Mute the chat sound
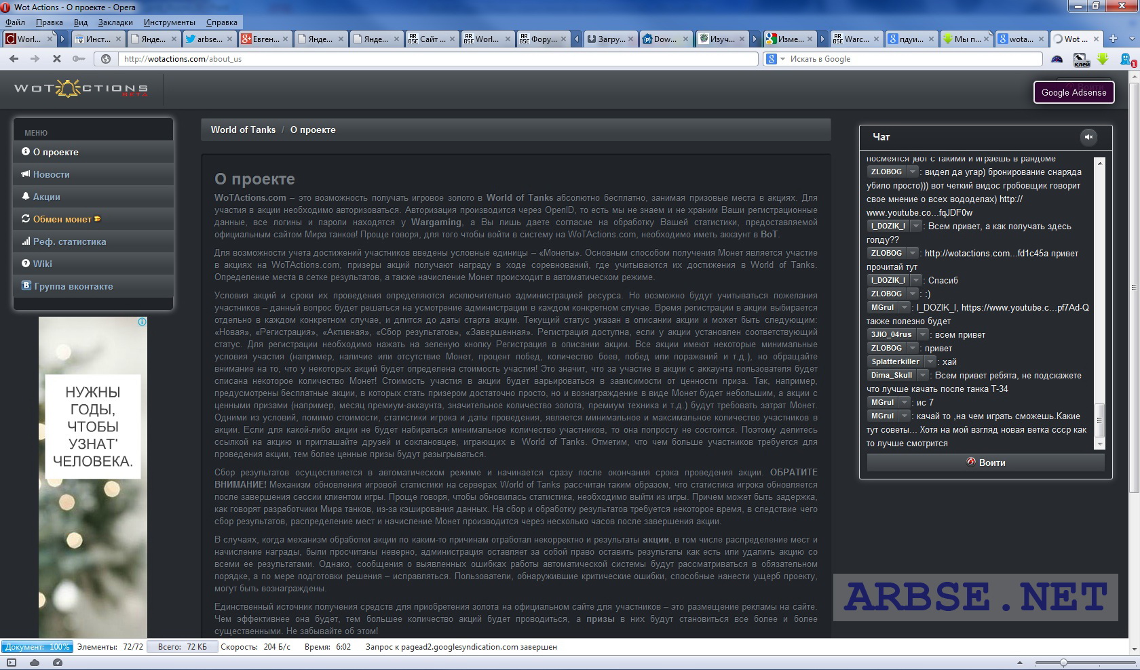 click(1088, 137)
